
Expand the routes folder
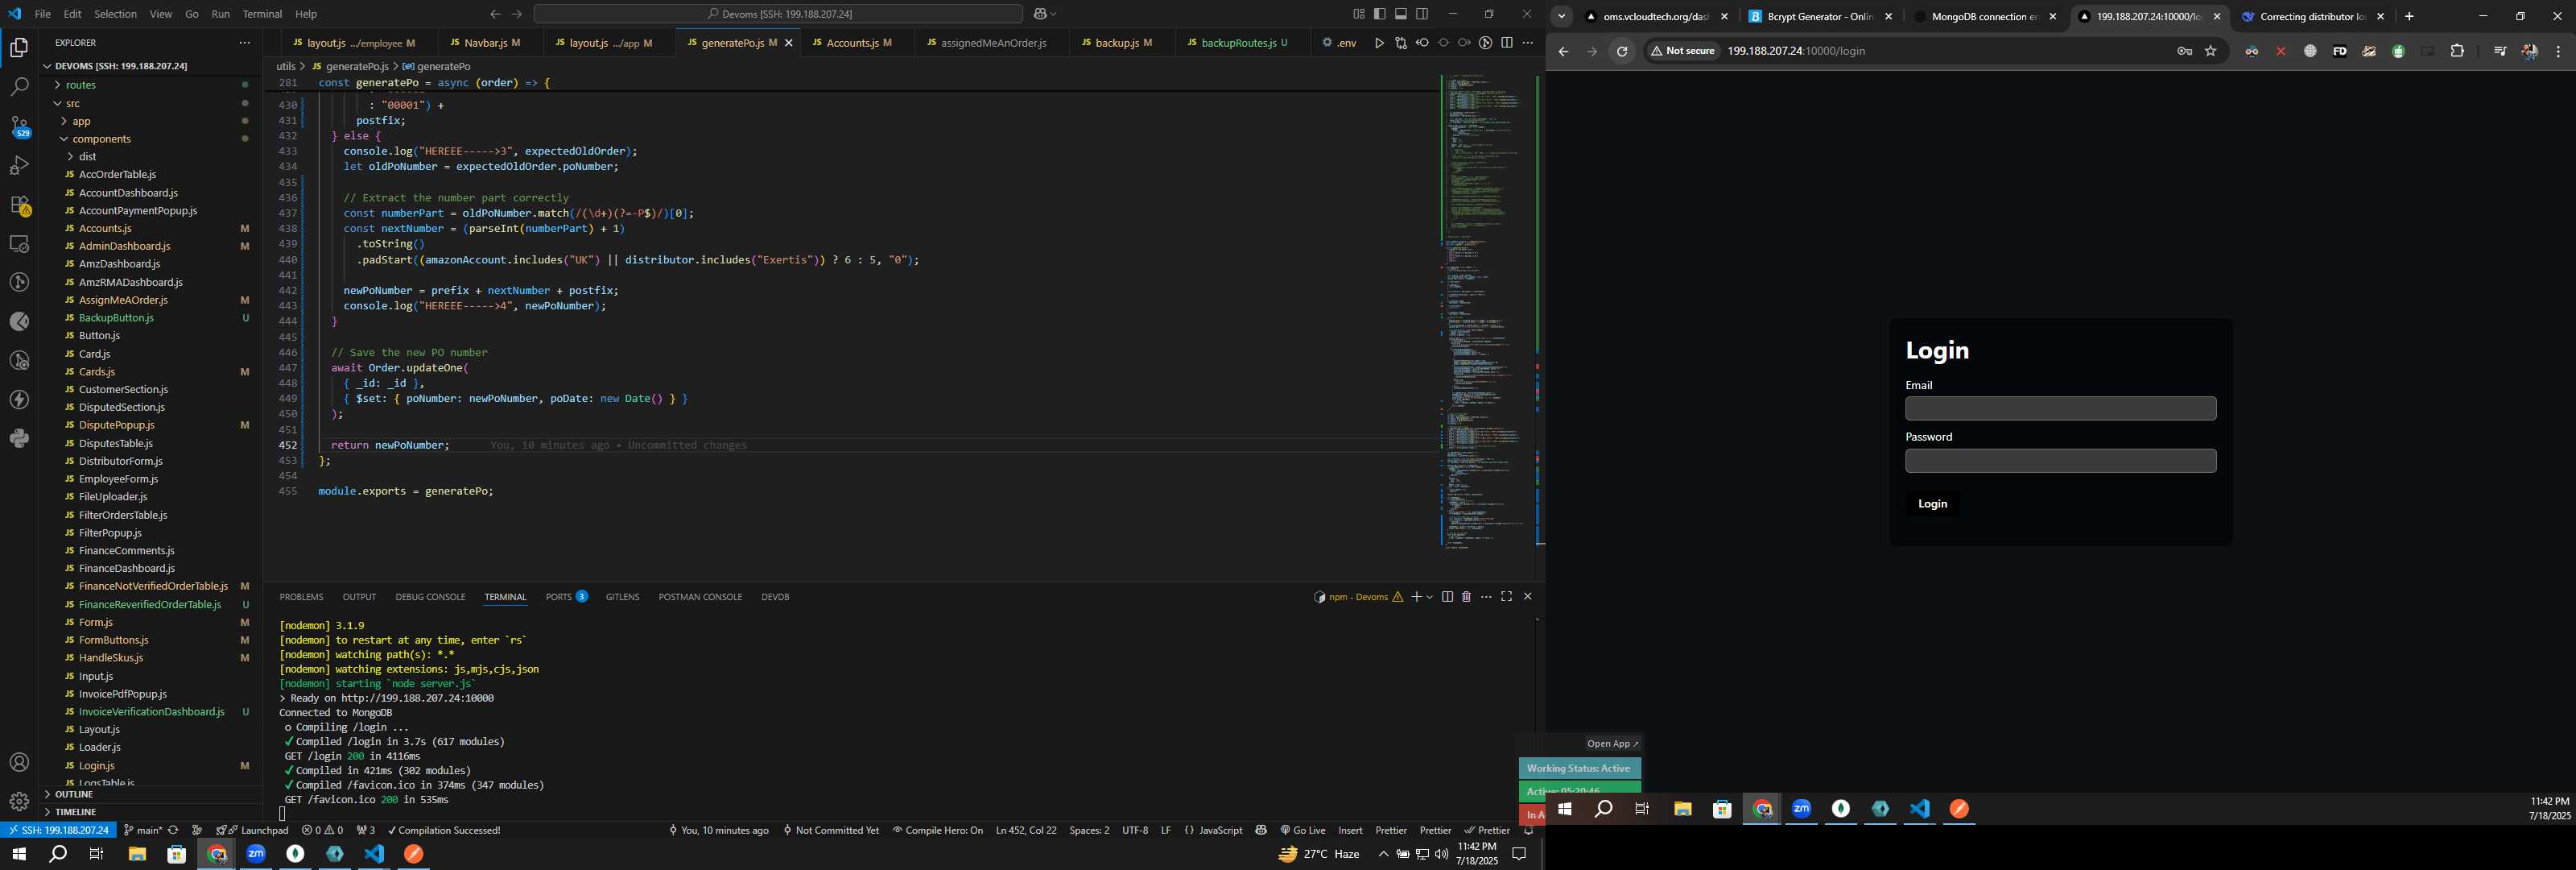point(80,85)
